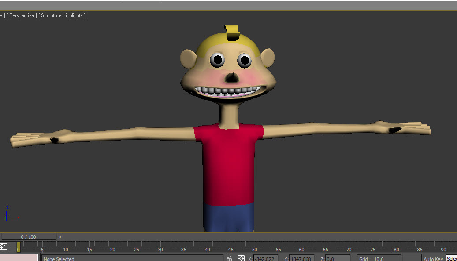This screenshot has width=457, height=261.
Task: Click the viewport plus general menu label
Action: pyautogui.click(x=2, y=15)
